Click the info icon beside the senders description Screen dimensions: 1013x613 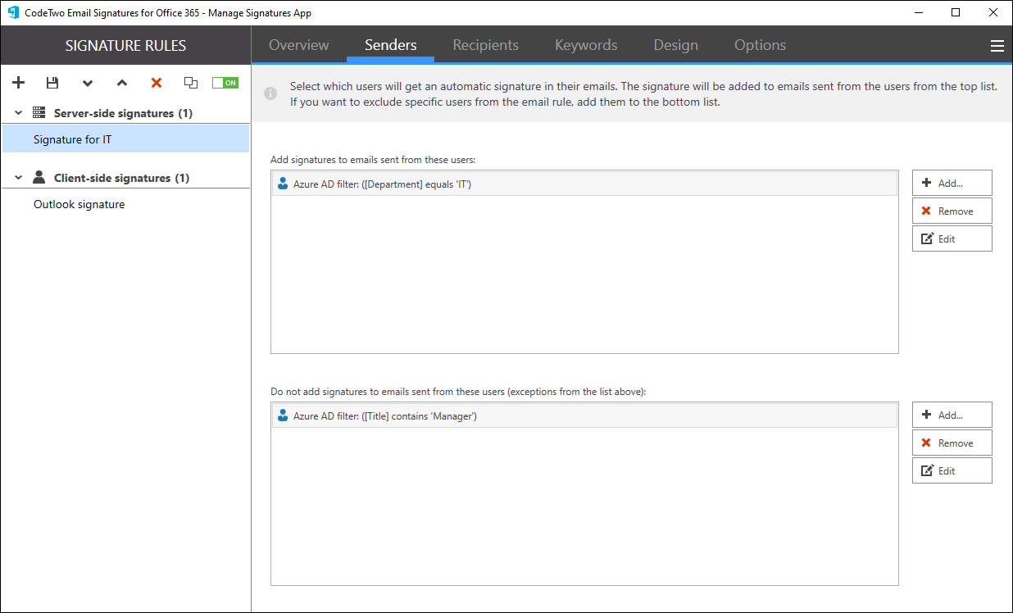[x=270, y=94]
